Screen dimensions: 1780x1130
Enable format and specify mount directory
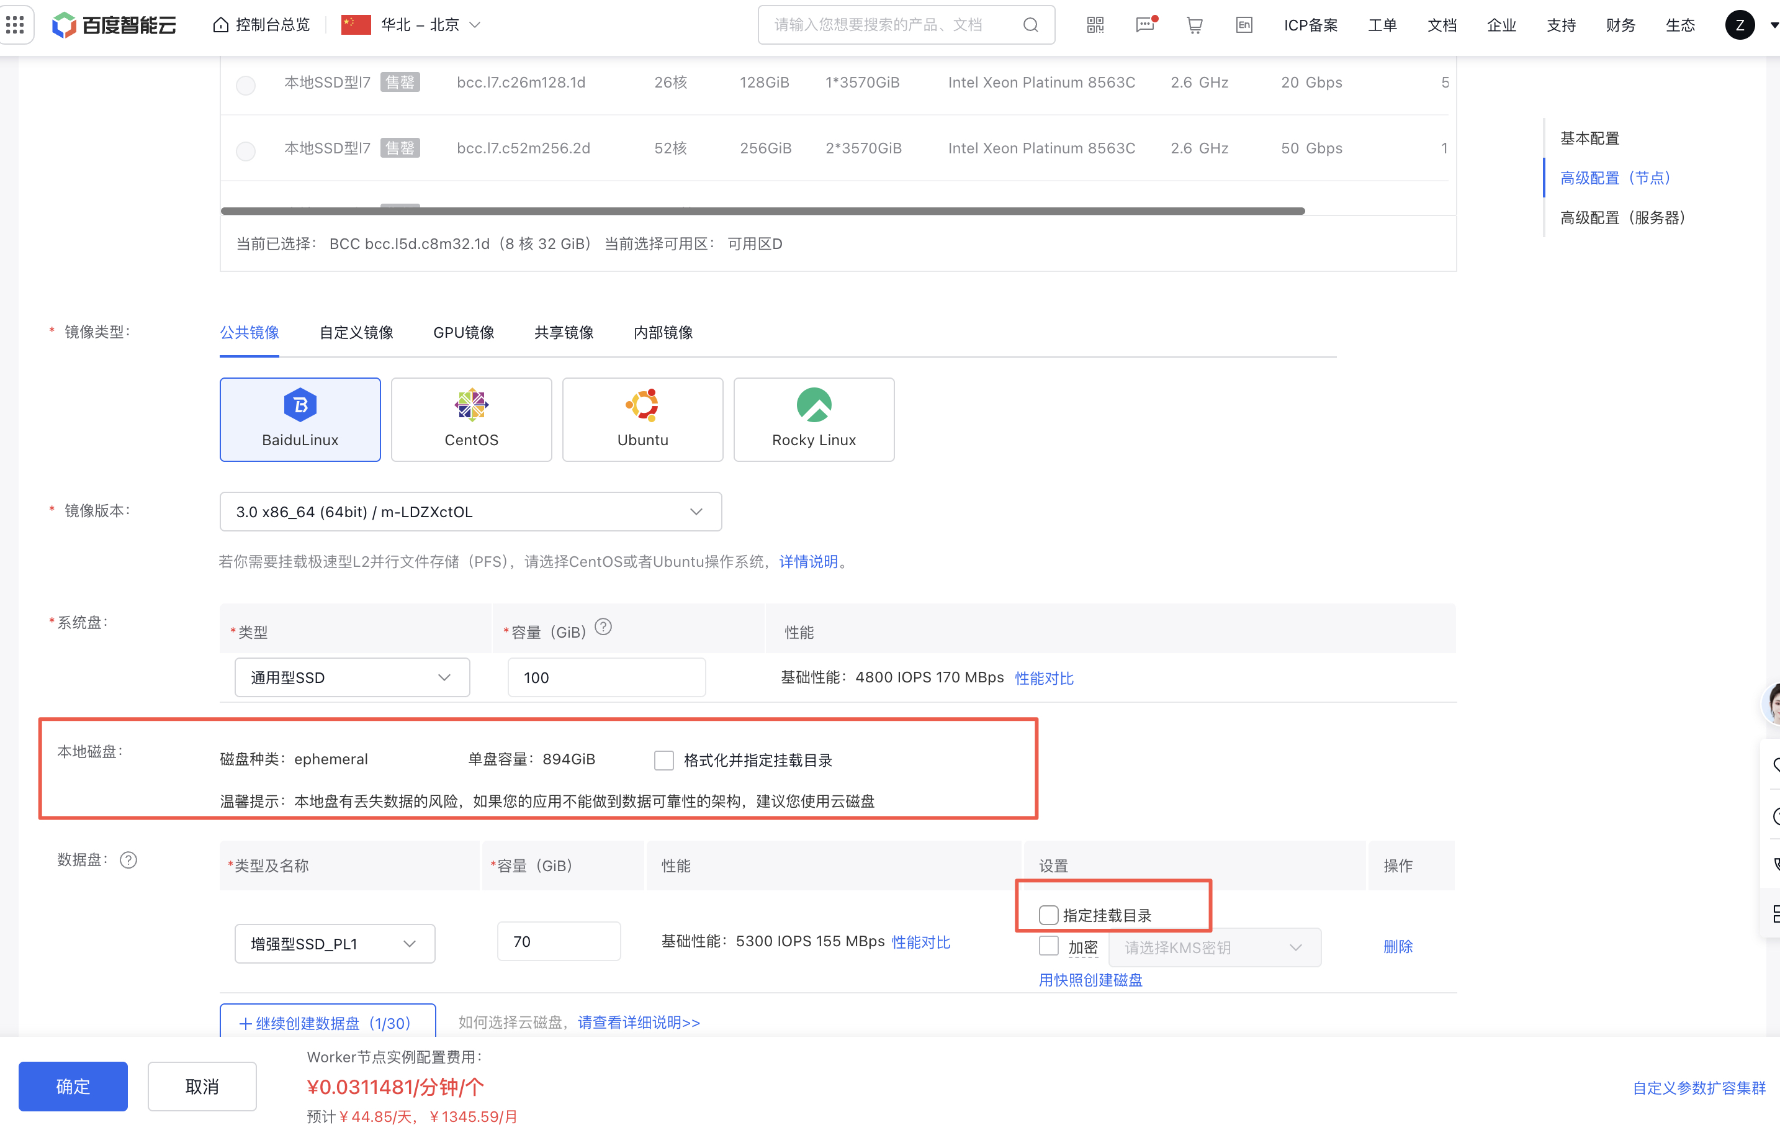(x=664, y=760)
